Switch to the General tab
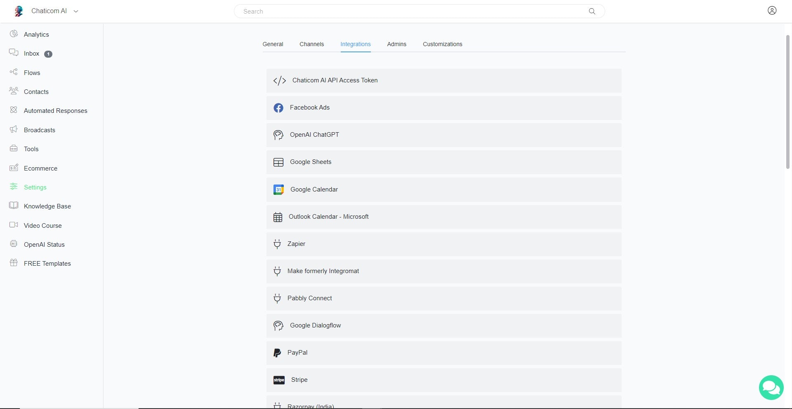 273,44
